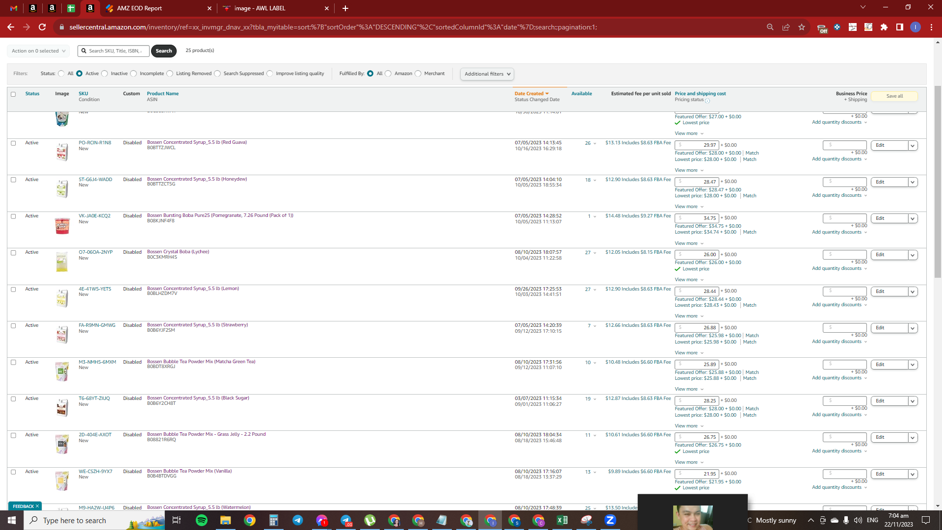Tick the checkbox for SKU VK-JA0E-KCQ2
This screenshot has height=530, width=942.
[x=13, y=216]
